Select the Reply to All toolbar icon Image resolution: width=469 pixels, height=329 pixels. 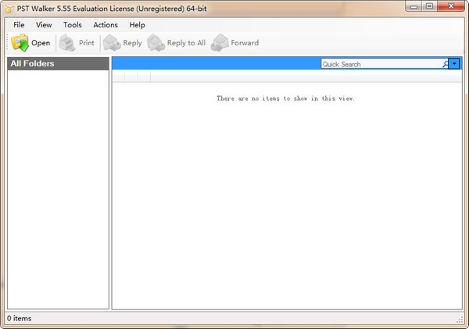pyautogui.click(x=156, y=43)
